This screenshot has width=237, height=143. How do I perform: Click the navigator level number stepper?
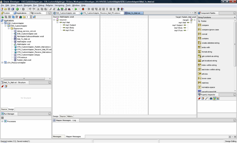tap(31, 17)
